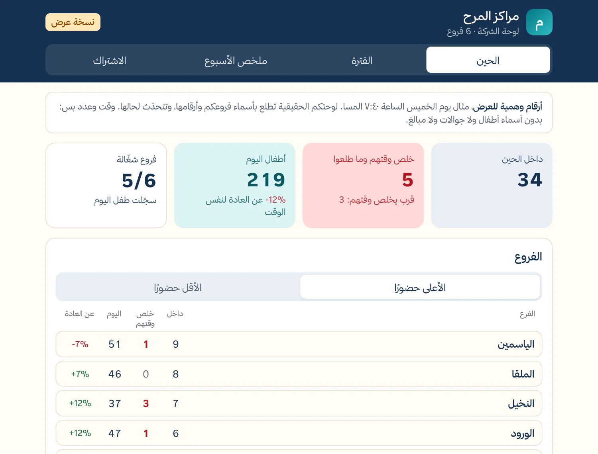Screen dimensions: 598x454
Task: Open the ملخص الأسبوع tab
Action: pyautogui.click(x=236, y=60)
